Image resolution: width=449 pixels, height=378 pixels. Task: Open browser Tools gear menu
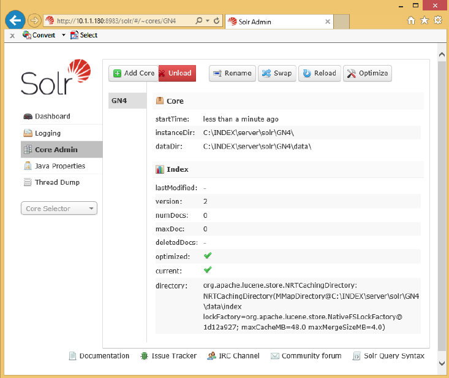tap(438, 20)
